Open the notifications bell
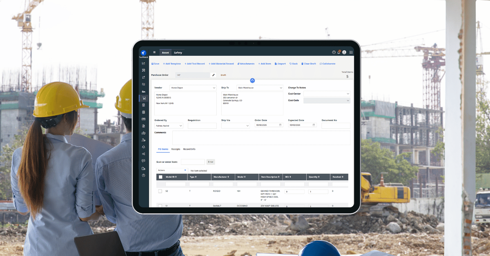 (x=339, y=52)
